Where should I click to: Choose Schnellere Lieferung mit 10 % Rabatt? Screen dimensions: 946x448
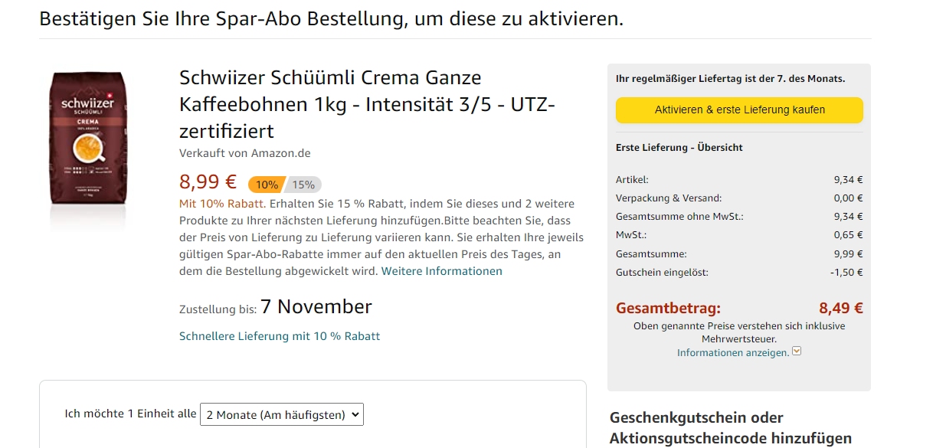click(280, 336)
